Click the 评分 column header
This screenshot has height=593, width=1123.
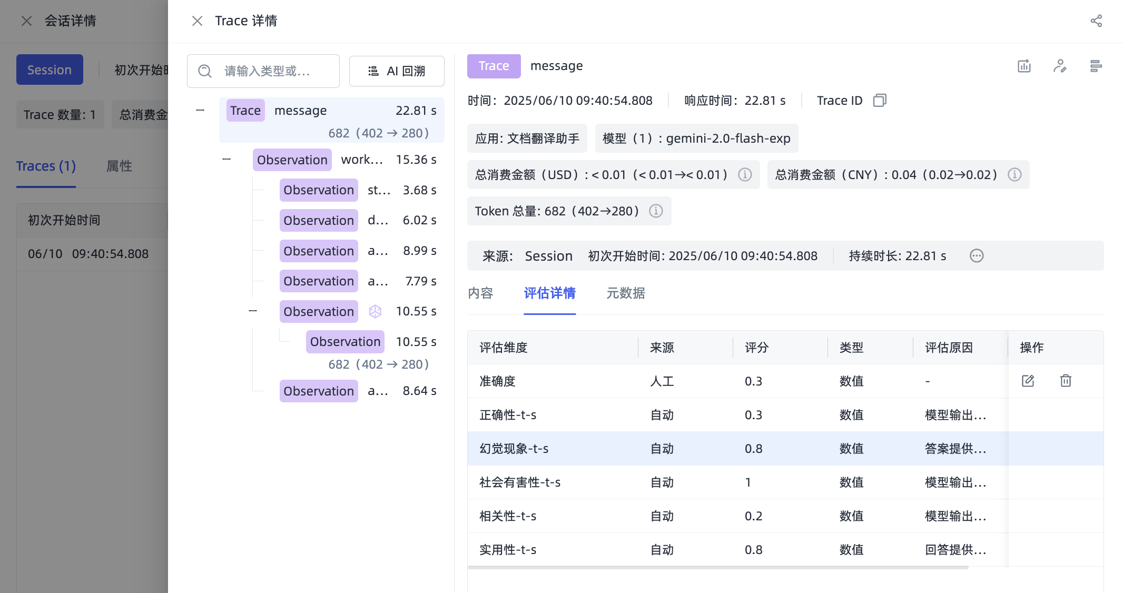point(757,348)
